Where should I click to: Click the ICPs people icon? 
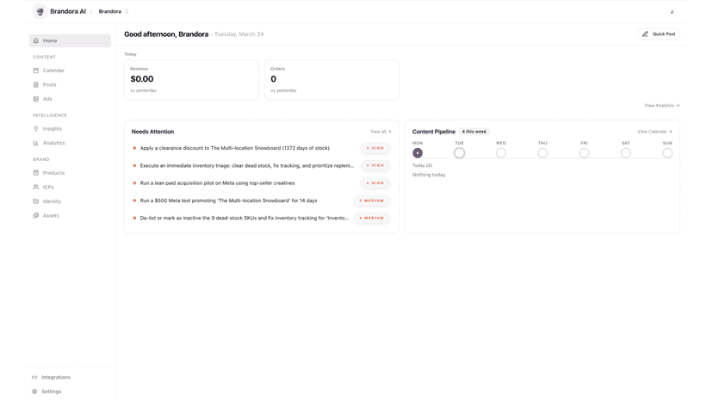point(36,187)
